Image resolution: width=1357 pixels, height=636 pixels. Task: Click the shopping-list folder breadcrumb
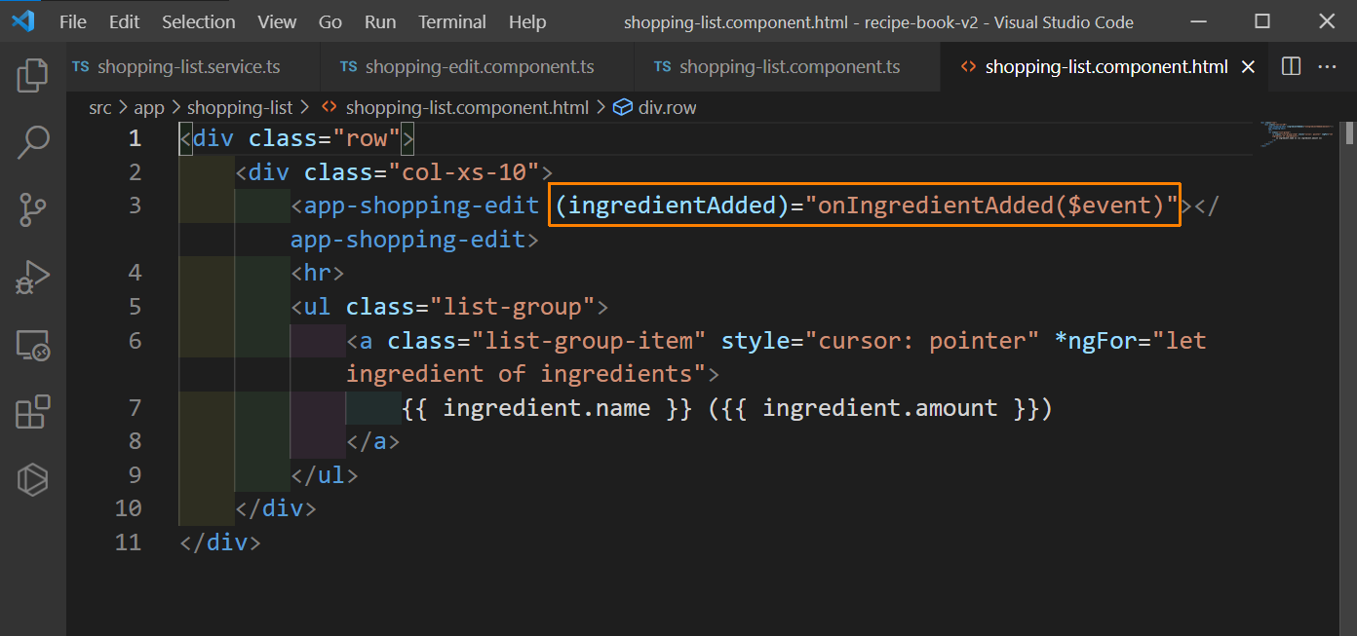point(240,107)
